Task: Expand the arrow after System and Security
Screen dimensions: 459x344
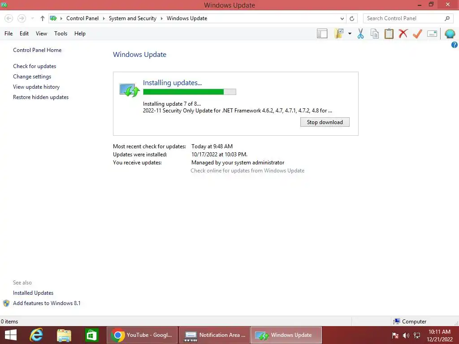Action: (161, 18)
